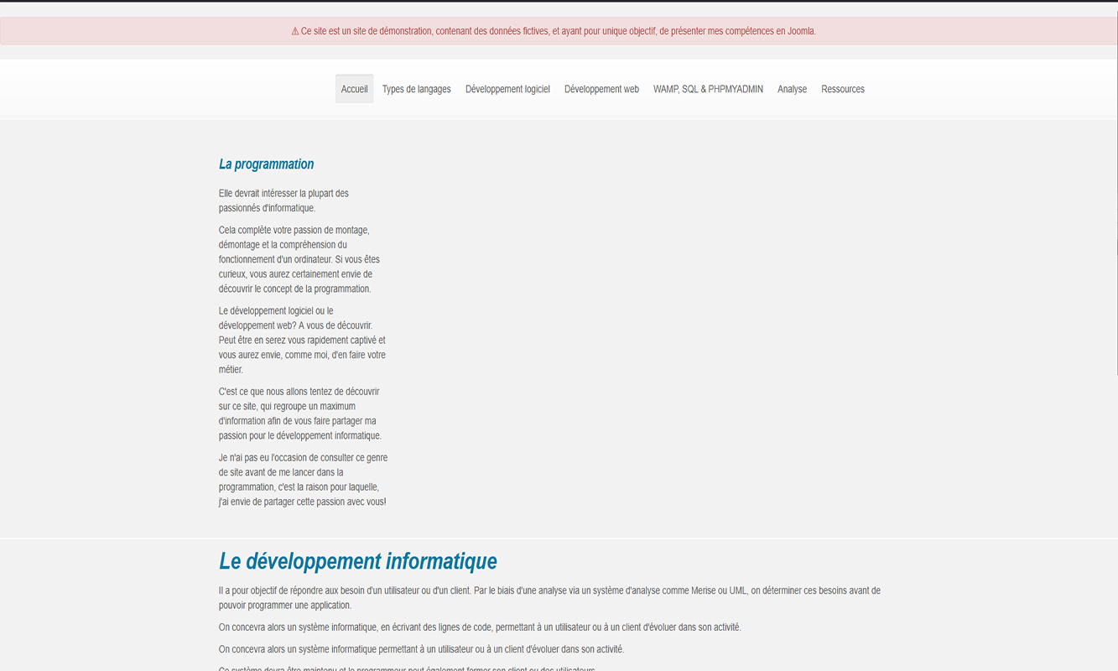The height and width of the screenshot is (671, 1118).
Task: Open the WAMP, SQL & PHPMYADMIN page
Action: pyautogui.click(x=709, y=88)
